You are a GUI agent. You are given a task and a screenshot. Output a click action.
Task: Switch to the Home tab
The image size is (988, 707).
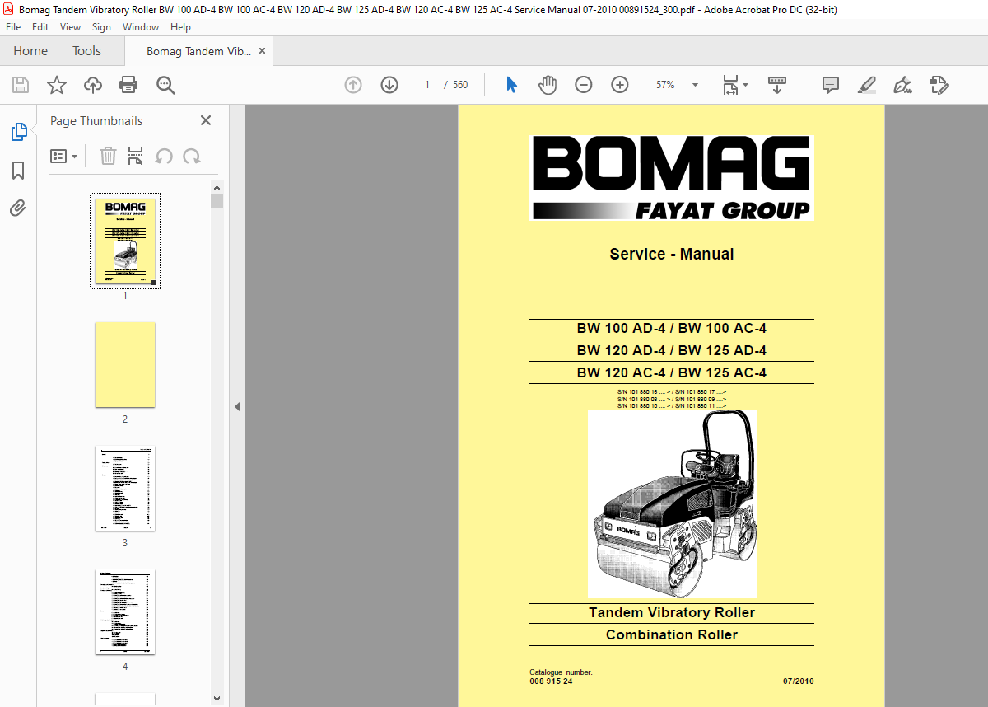click(30, 51)
